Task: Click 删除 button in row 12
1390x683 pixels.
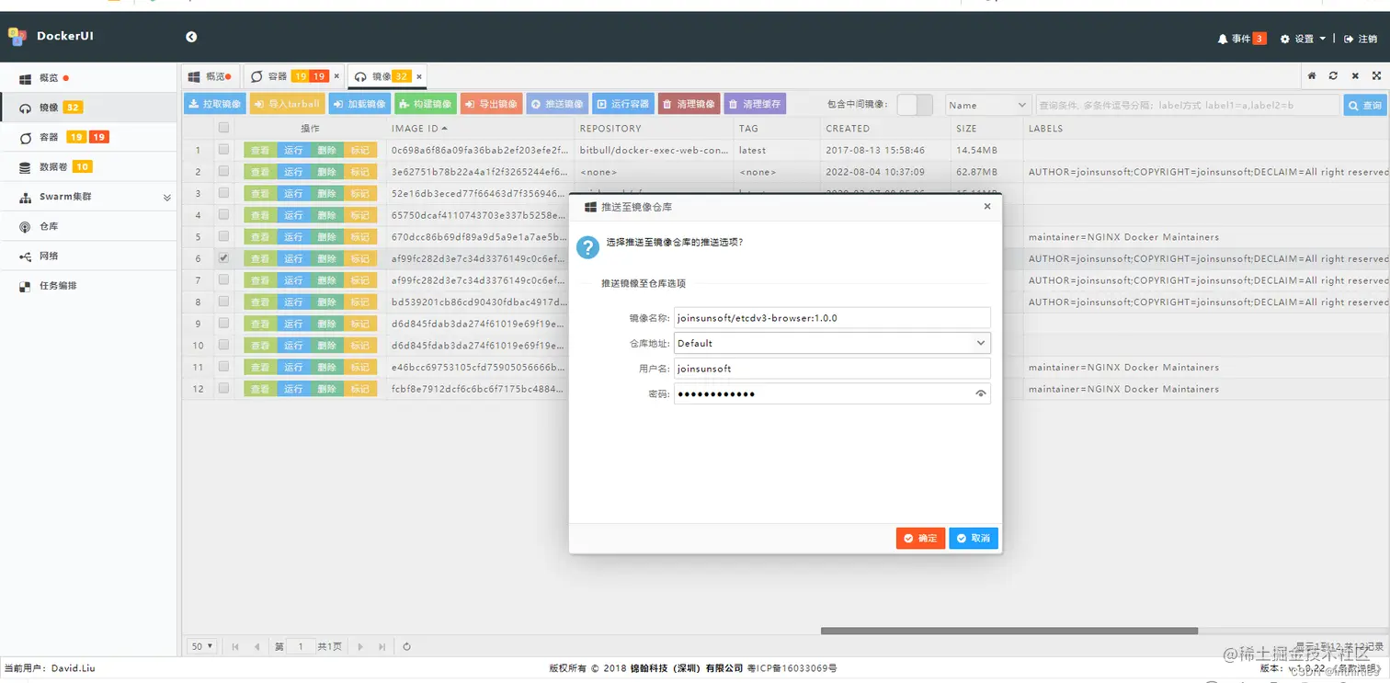Action: 326,389
